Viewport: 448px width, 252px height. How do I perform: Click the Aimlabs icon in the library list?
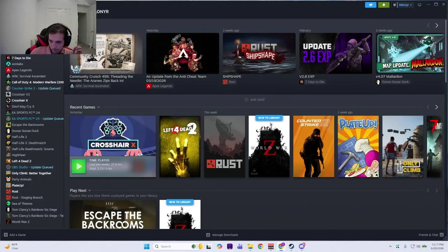(x=8, y=64)
